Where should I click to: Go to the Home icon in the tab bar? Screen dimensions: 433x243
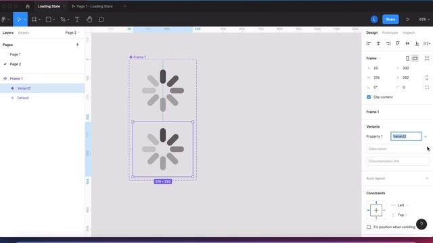[x=27, y=6]
